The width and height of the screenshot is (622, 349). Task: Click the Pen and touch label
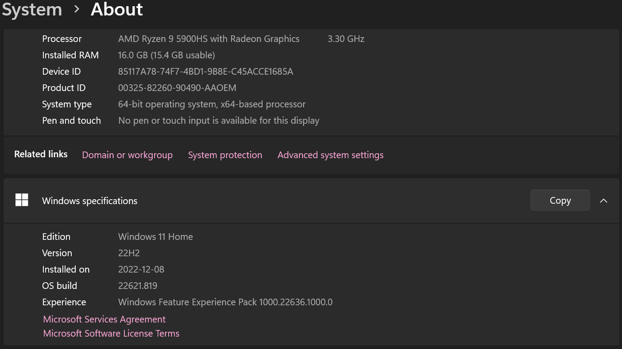(71, 121)
